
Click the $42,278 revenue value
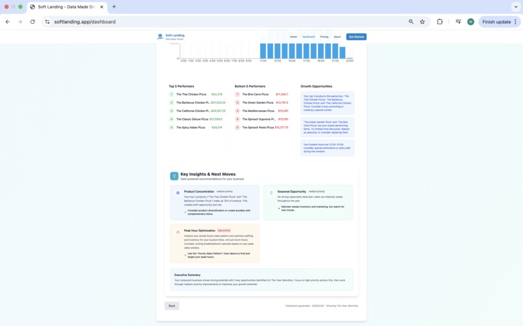pyautogui.click(x=217, y=94)
